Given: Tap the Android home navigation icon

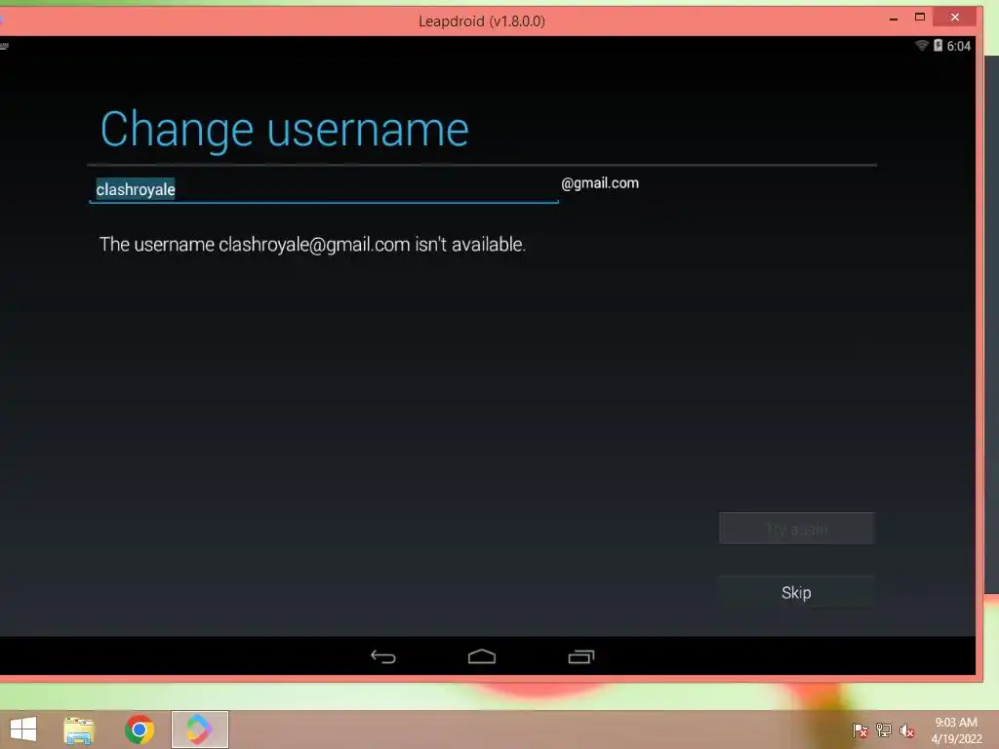Looking at the screenshot, I should 482,656.
